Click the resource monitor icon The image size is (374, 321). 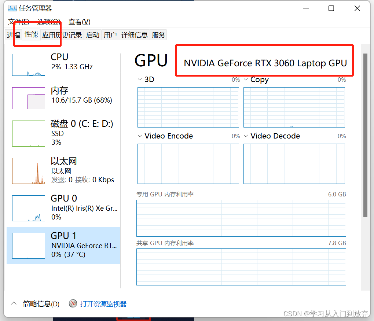[73, 304]
